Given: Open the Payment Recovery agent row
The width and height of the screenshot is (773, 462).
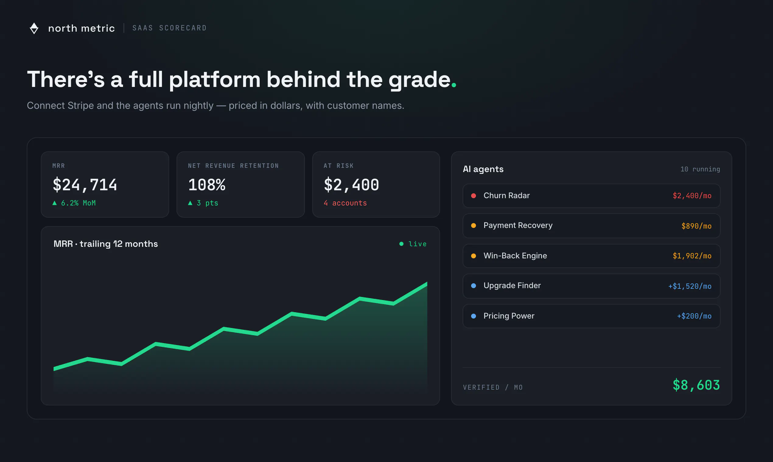Looking at the screenshot, I should click(592, 226).
